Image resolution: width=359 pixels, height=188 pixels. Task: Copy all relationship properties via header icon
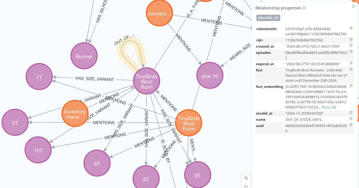click(x=304, y=8)
